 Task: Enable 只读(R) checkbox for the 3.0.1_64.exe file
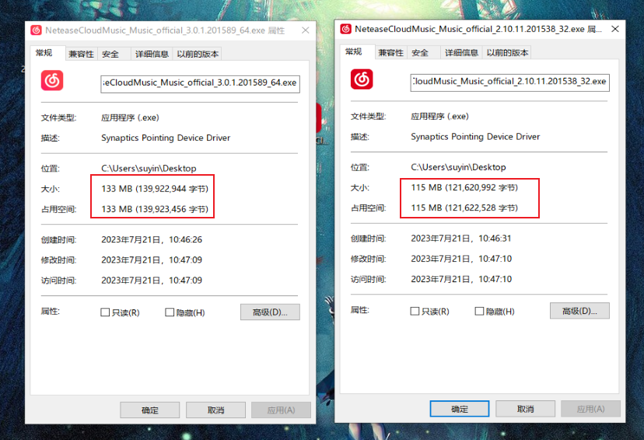click(105, 313)
